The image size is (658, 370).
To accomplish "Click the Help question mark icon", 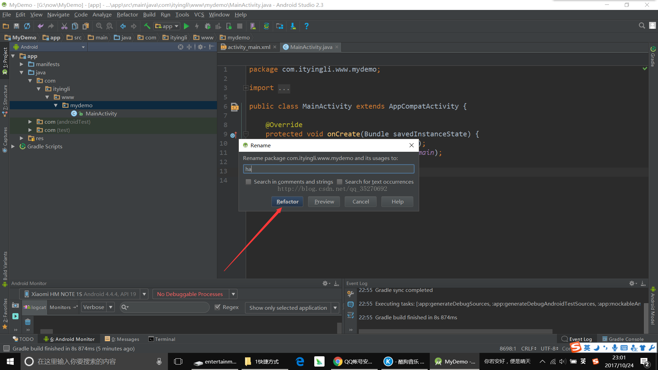I will tap(306, 26).
